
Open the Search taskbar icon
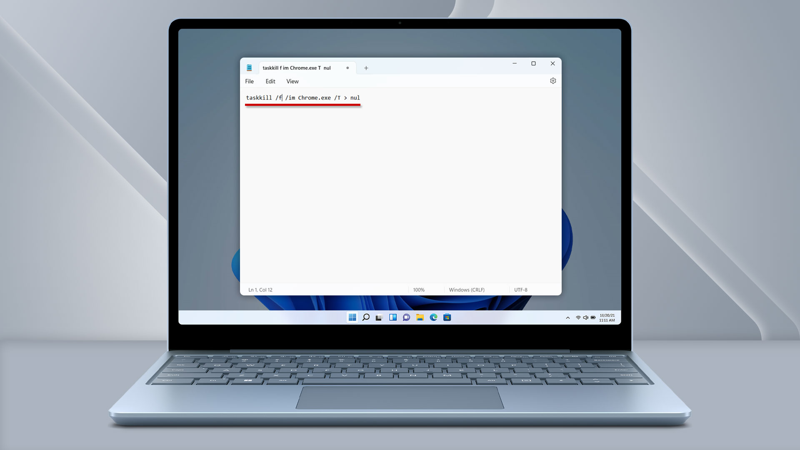[365, 317]
